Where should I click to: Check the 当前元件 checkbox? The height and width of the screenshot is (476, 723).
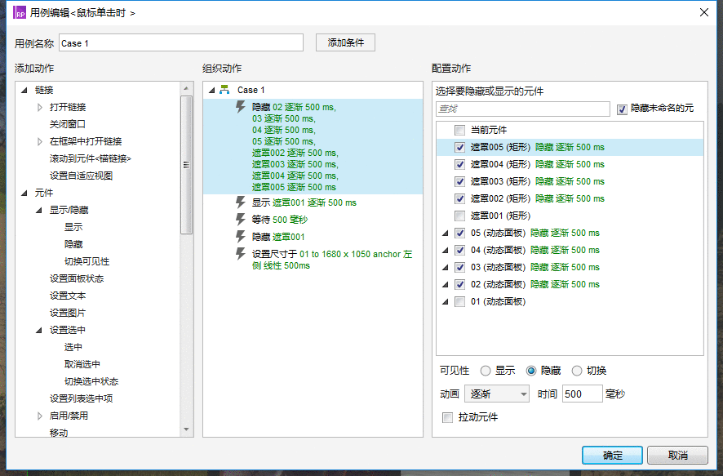(459, 130)
